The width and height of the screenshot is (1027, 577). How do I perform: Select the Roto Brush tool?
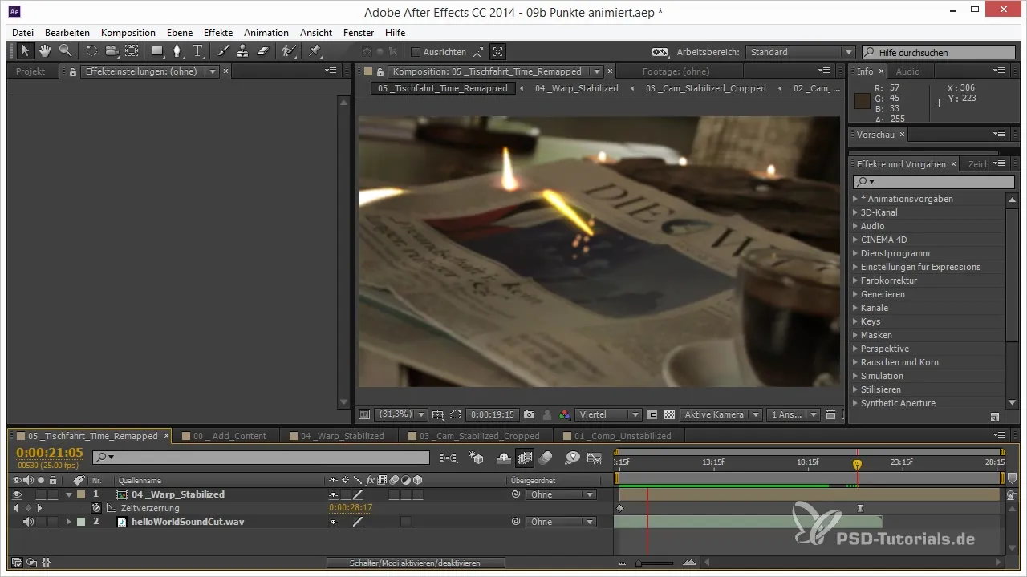pyautogui.click(x=289, y=51)
